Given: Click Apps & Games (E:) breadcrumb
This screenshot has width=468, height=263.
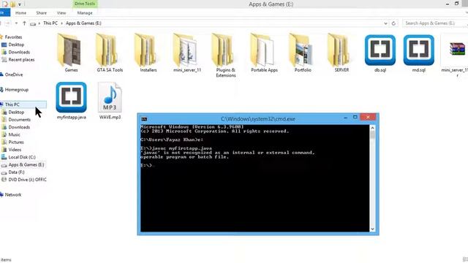Looking at the screenshot, I should (x=83, y=23).
